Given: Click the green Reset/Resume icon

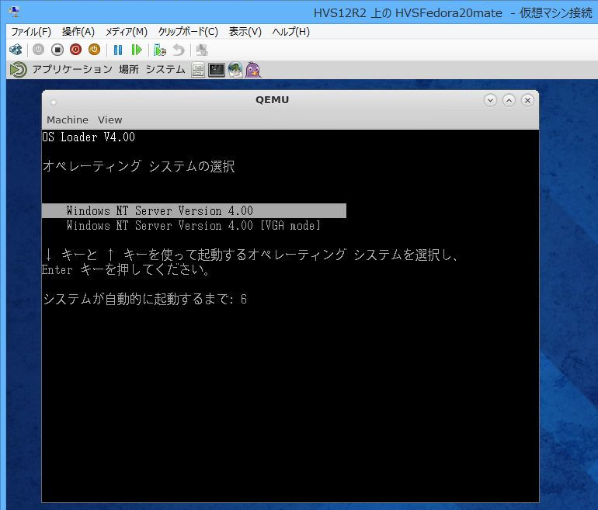Looking at the screenshot, I should (x=136, y=50).
